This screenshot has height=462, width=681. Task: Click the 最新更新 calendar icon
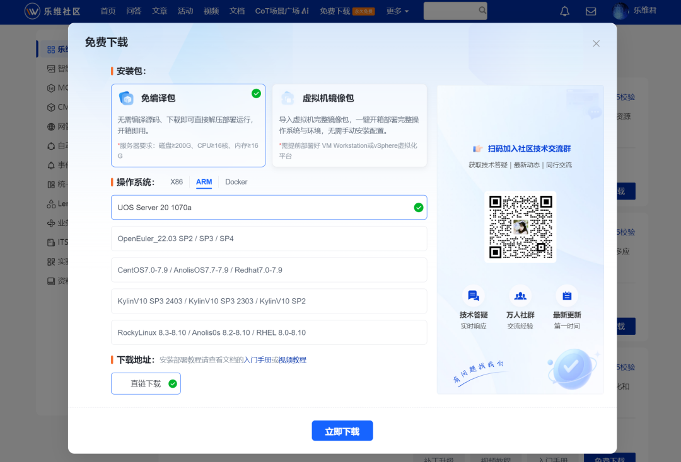point(567,296)
